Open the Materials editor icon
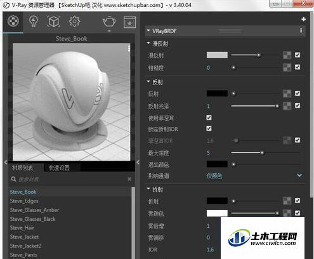 (13, 21)
